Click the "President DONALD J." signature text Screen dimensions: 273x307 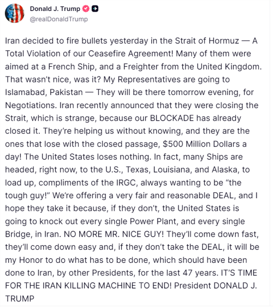pos(216,286)
